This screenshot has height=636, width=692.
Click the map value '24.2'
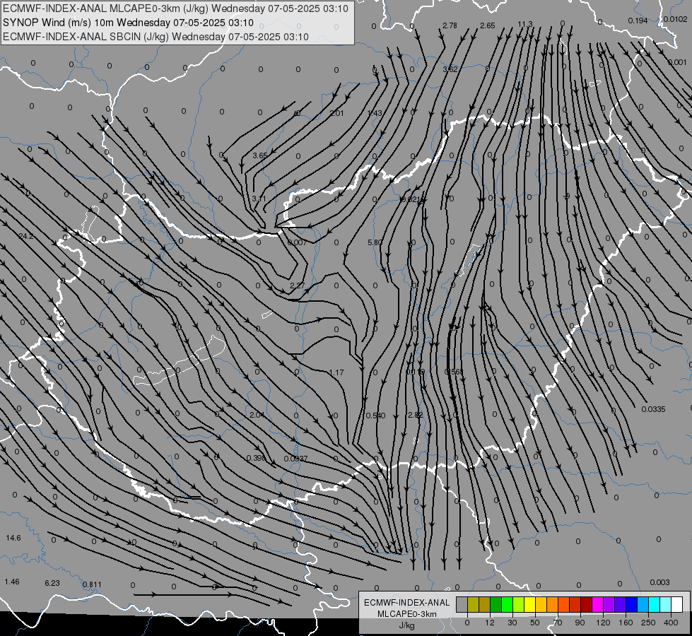point(26,236)
